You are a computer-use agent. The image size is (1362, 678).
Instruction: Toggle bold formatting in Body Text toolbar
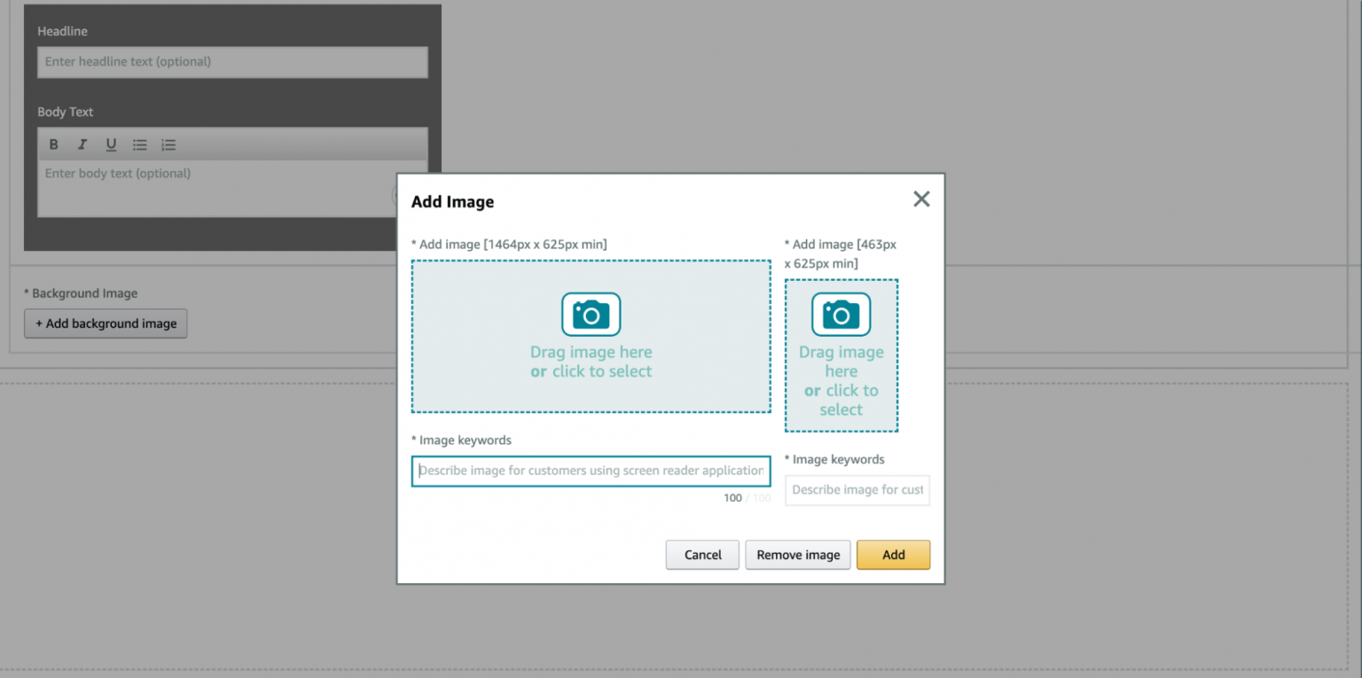pyautogui.click(x=54, y=144)
